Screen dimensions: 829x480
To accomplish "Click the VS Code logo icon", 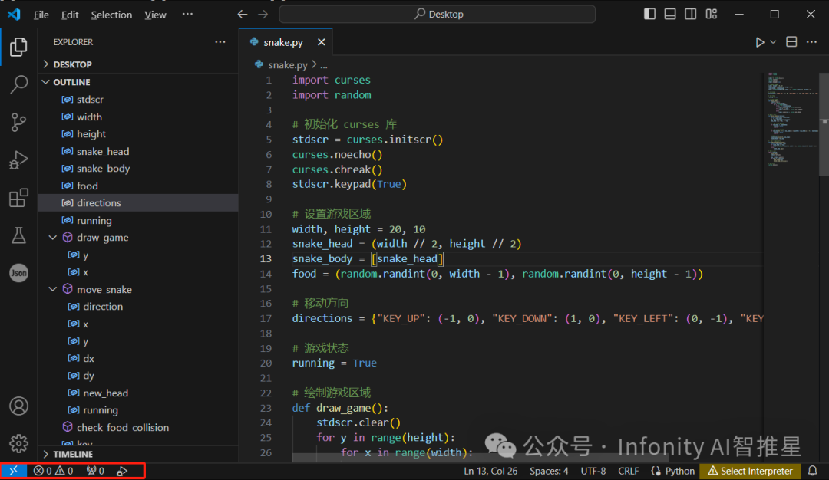I will coord(15,15).
